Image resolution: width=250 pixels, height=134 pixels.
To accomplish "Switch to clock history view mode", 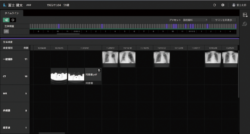I will [13, 20].
